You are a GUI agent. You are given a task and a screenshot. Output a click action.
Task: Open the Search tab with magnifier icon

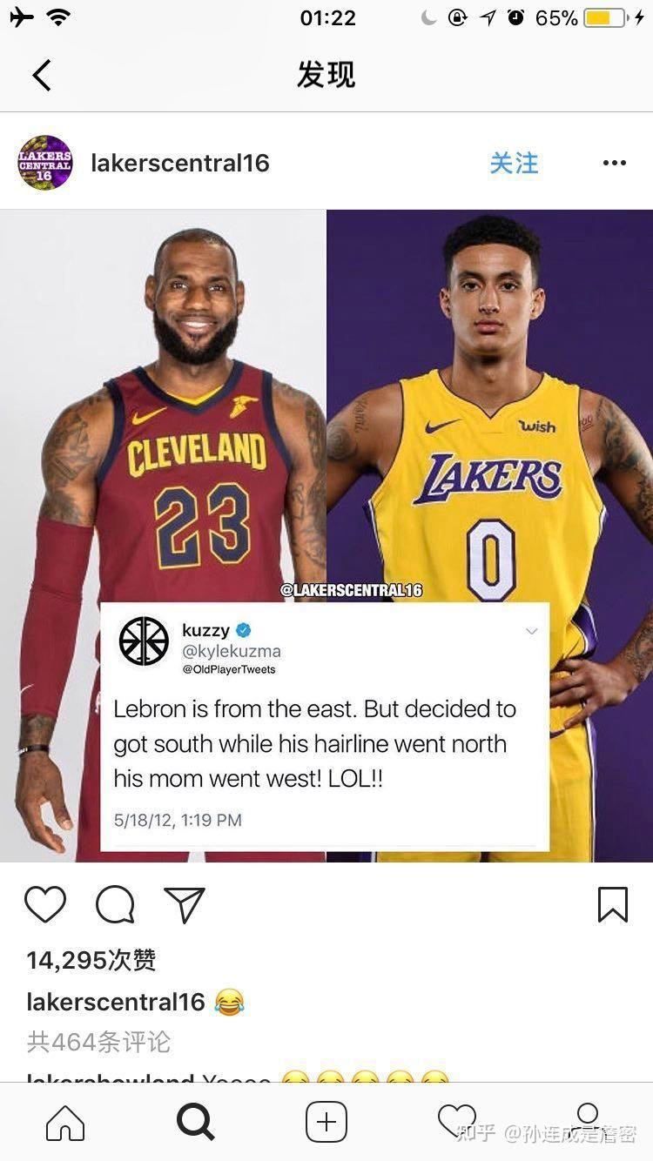point(196,1123)
